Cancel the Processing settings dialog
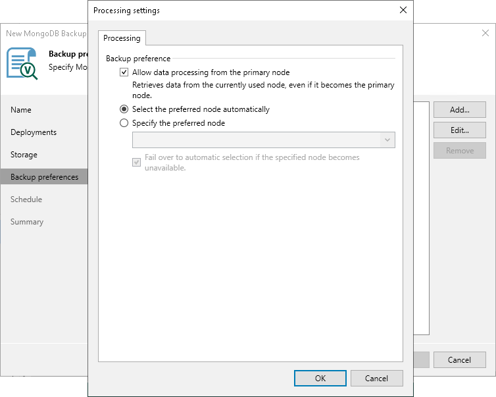Viewport: 496px width, 397px height. 376,379
